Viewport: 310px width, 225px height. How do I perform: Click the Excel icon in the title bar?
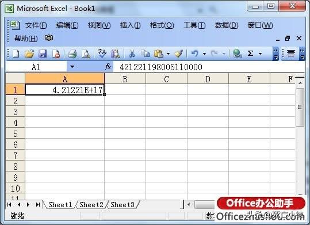[x=9, y=9]
